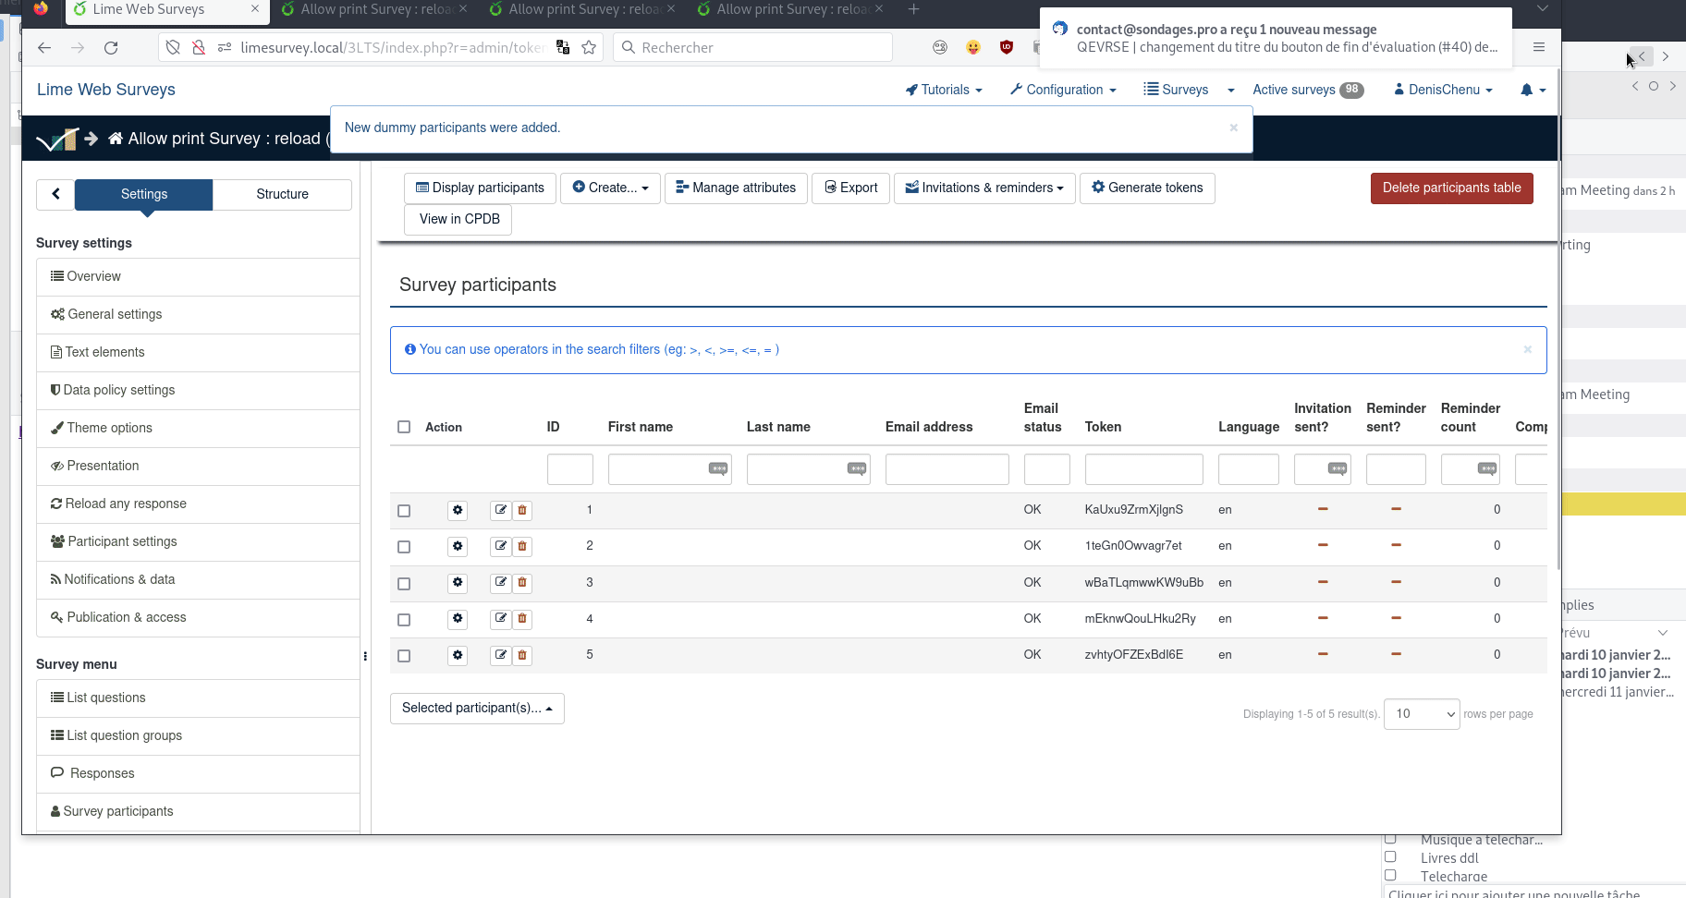Reload the page with the browser reload icon
The image size is (1686, 898).
[111, 48]
